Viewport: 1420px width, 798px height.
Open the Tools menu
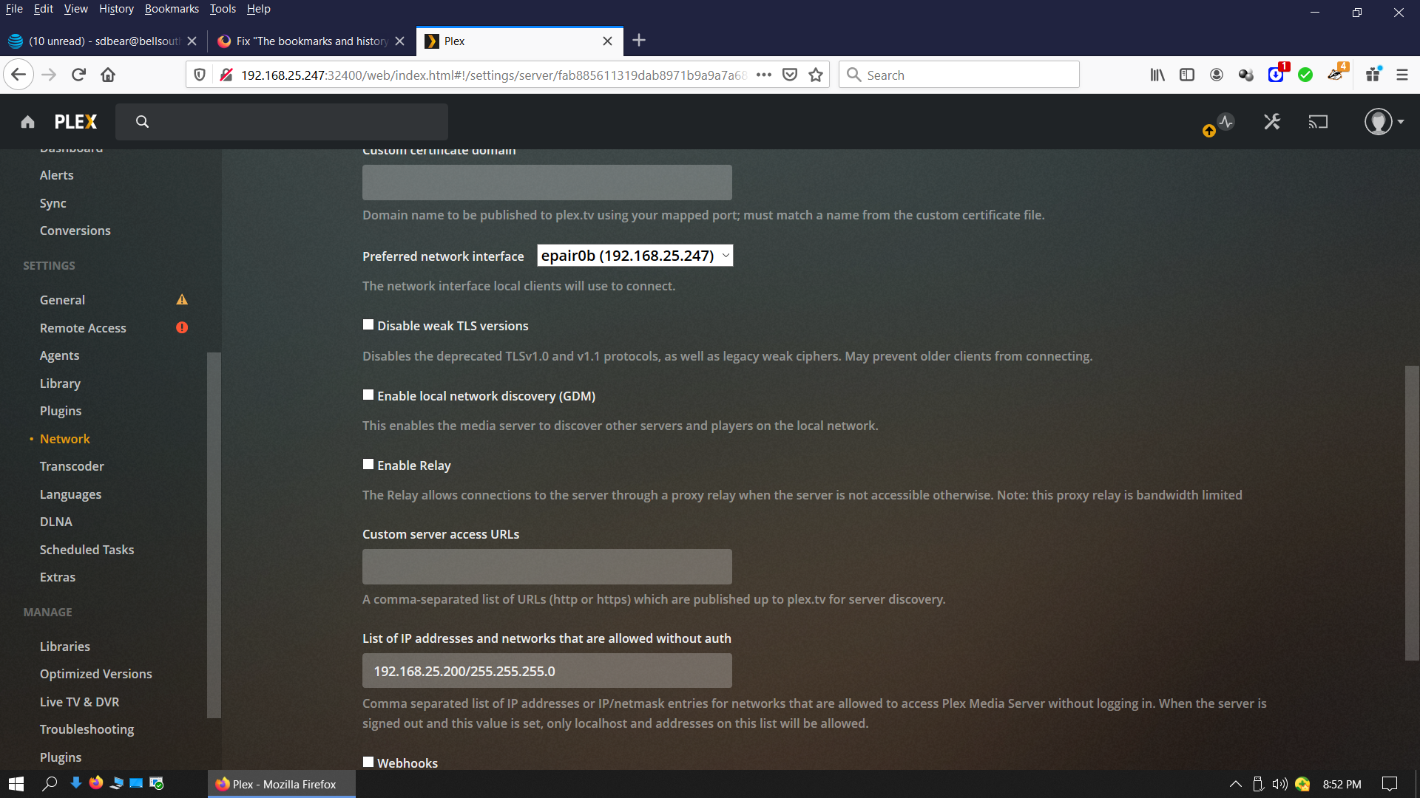[x=223, y=9]
